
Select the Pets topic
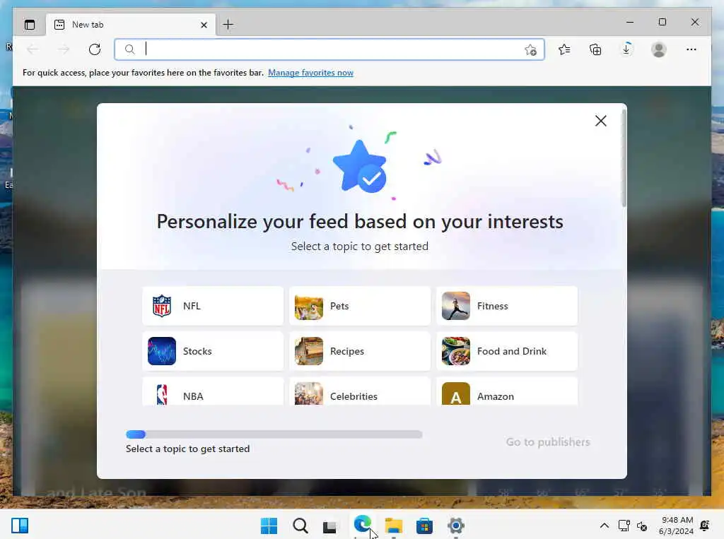(360, 306)
